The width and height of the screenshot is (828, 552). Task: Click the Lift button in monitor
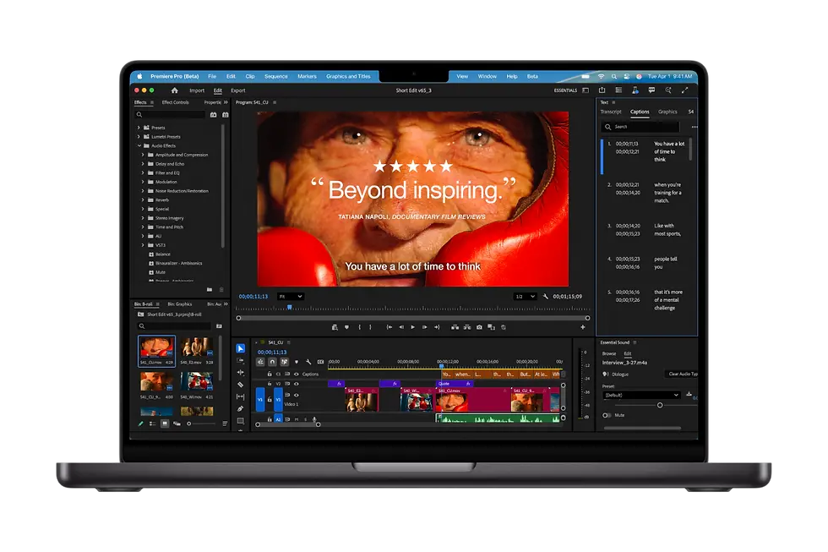click(x=455, y=327)
